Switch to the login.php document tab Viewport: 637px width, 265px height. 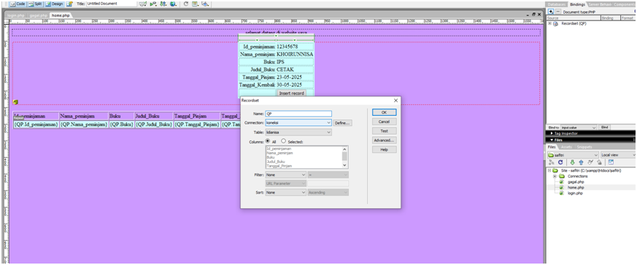tap(16, 15)
